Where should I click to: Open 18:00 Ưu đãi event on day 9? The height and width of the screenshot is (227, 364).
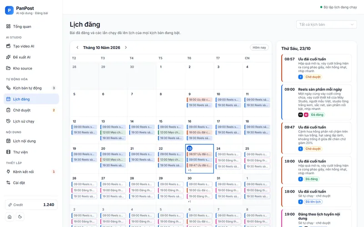199,99
